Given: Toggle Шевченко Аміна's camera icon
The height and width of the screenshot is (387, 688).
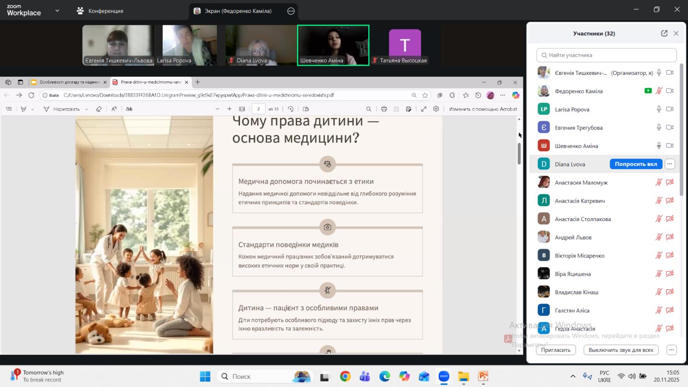Looking at the screenshot, I should coord(669,146).
